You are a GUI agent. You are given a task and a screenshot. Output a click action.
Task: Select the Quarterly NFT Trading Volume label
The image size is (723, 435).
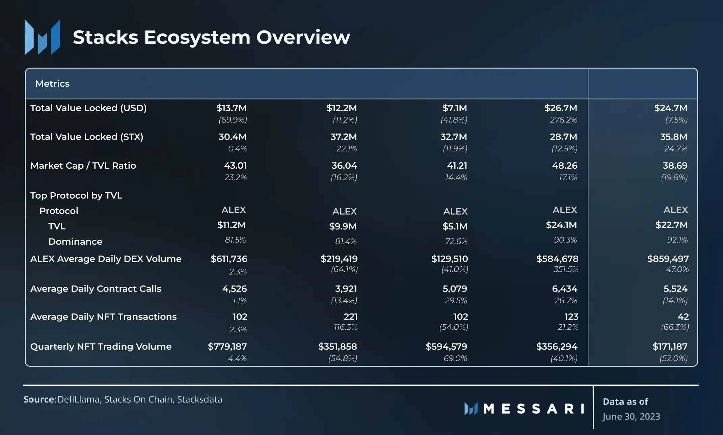pos(101,347)
